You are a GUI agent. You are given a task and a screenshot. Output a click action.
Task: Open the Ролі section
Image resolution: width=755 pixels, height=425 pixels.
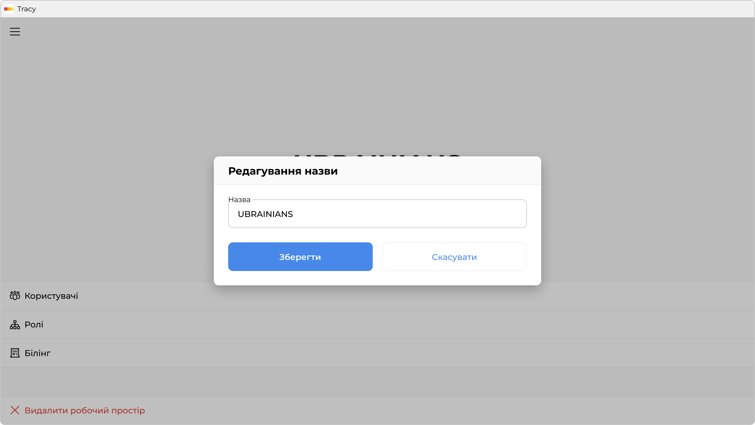tap(34, 324)
